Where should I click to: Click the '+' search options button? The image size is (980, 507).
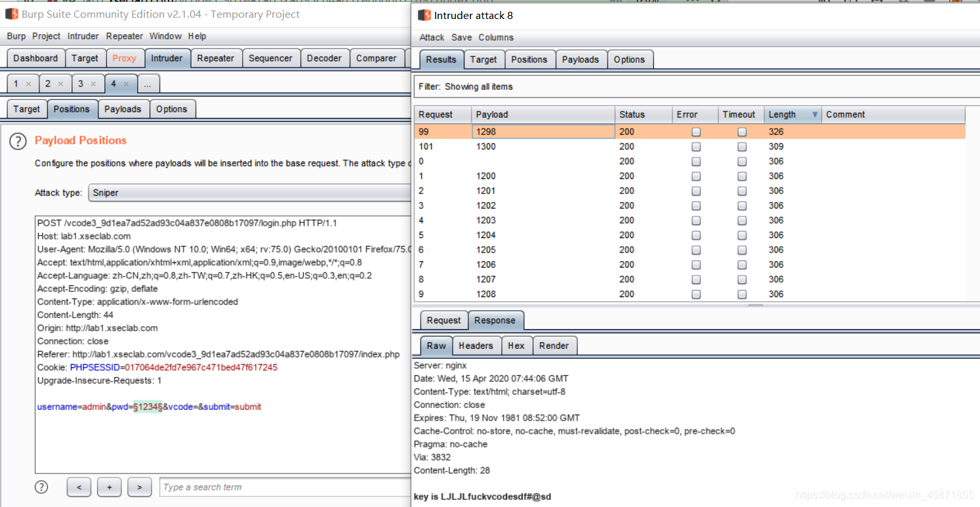pyautogui.click(x=109, y=487)
